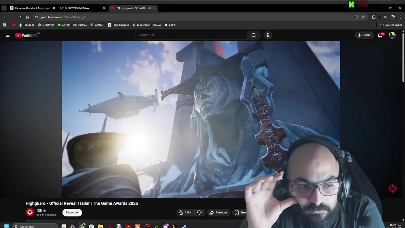
Task: Click the youtube.com address bar URL
Action: click(x=63, y=17)
